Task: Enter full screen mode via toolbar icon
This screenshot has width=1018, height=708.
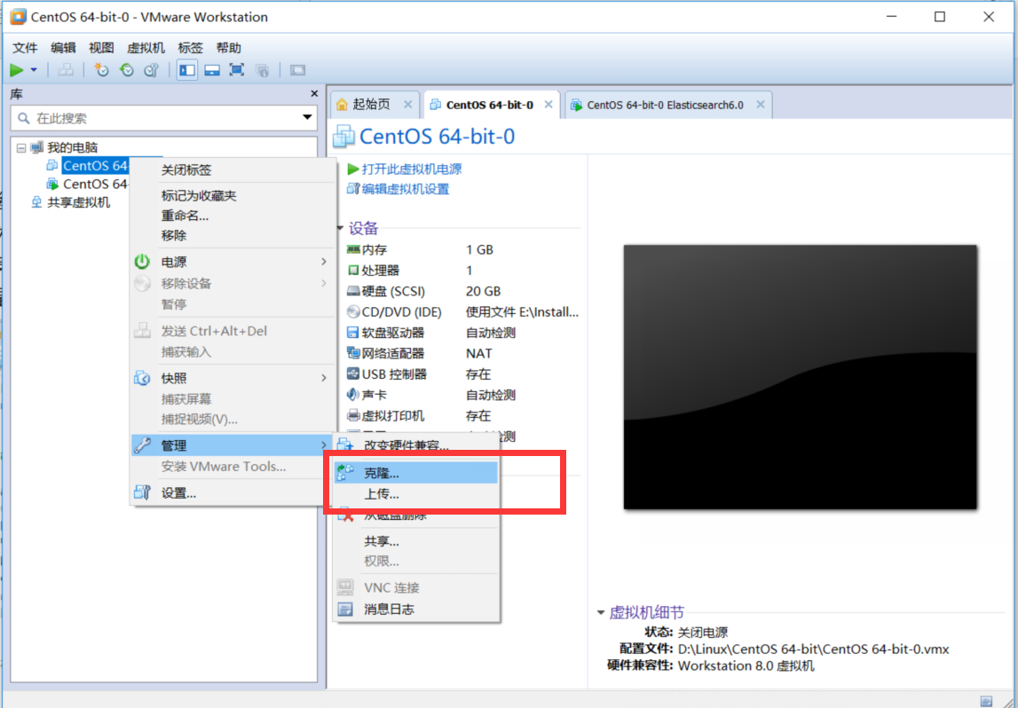Action: point(236,70)
